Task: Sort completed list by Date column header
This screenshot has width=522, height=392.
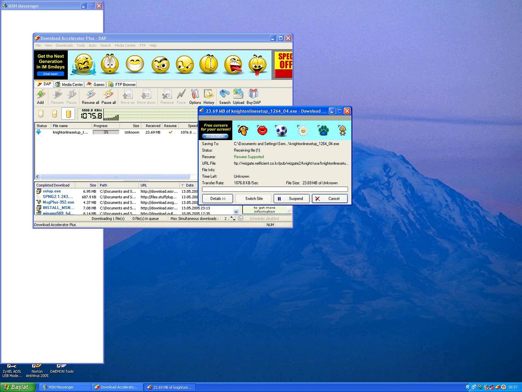Action: (x=190, y=185)
